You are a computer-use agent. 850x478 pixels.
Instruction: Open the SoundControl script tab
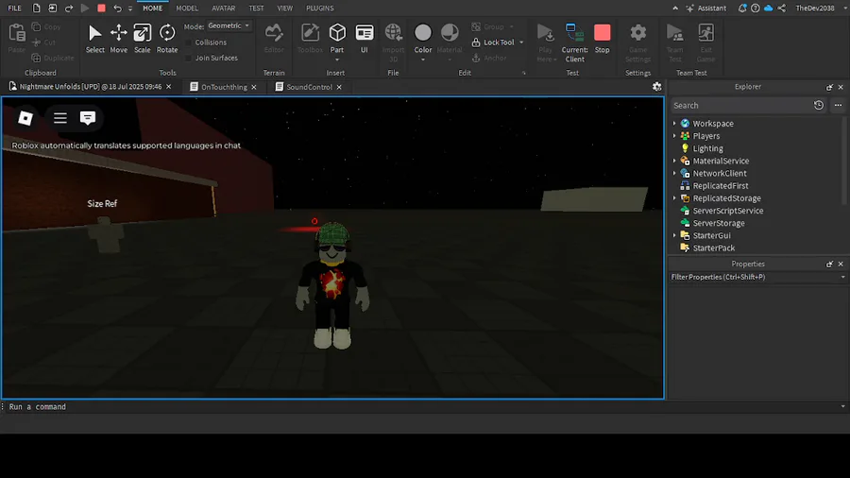point(309,87)
